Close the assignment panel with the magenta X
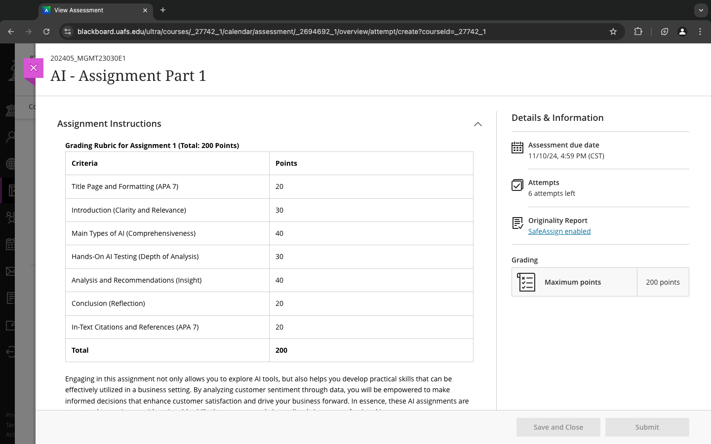This screenshot has width=711, height=444. (34, 68)
